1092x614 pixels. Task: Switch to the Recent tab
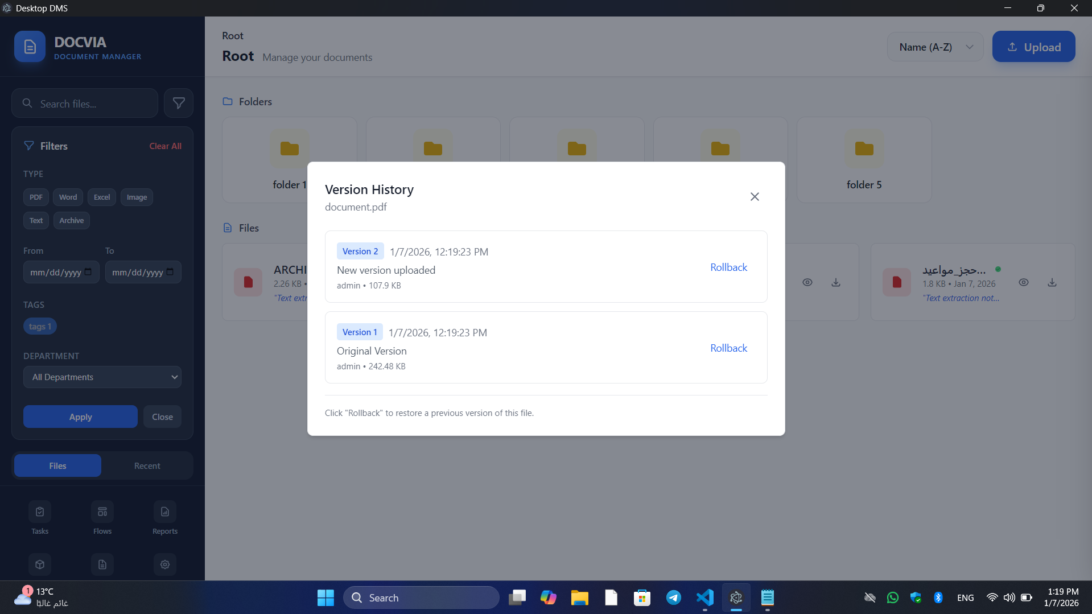[x=147, y=465]
